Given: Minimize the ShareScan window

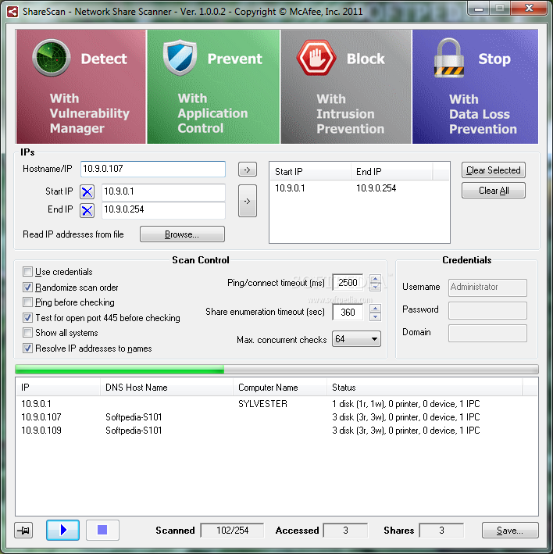Looking at the screenshot, I should click(479, 9).
